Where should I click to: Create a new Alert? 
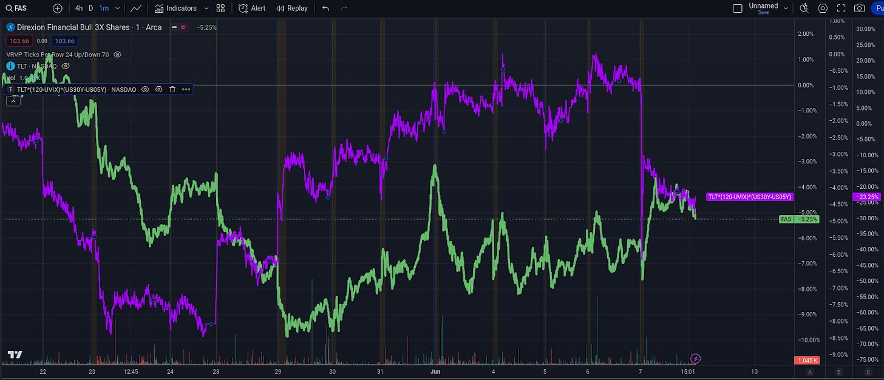tap(252, 8)
